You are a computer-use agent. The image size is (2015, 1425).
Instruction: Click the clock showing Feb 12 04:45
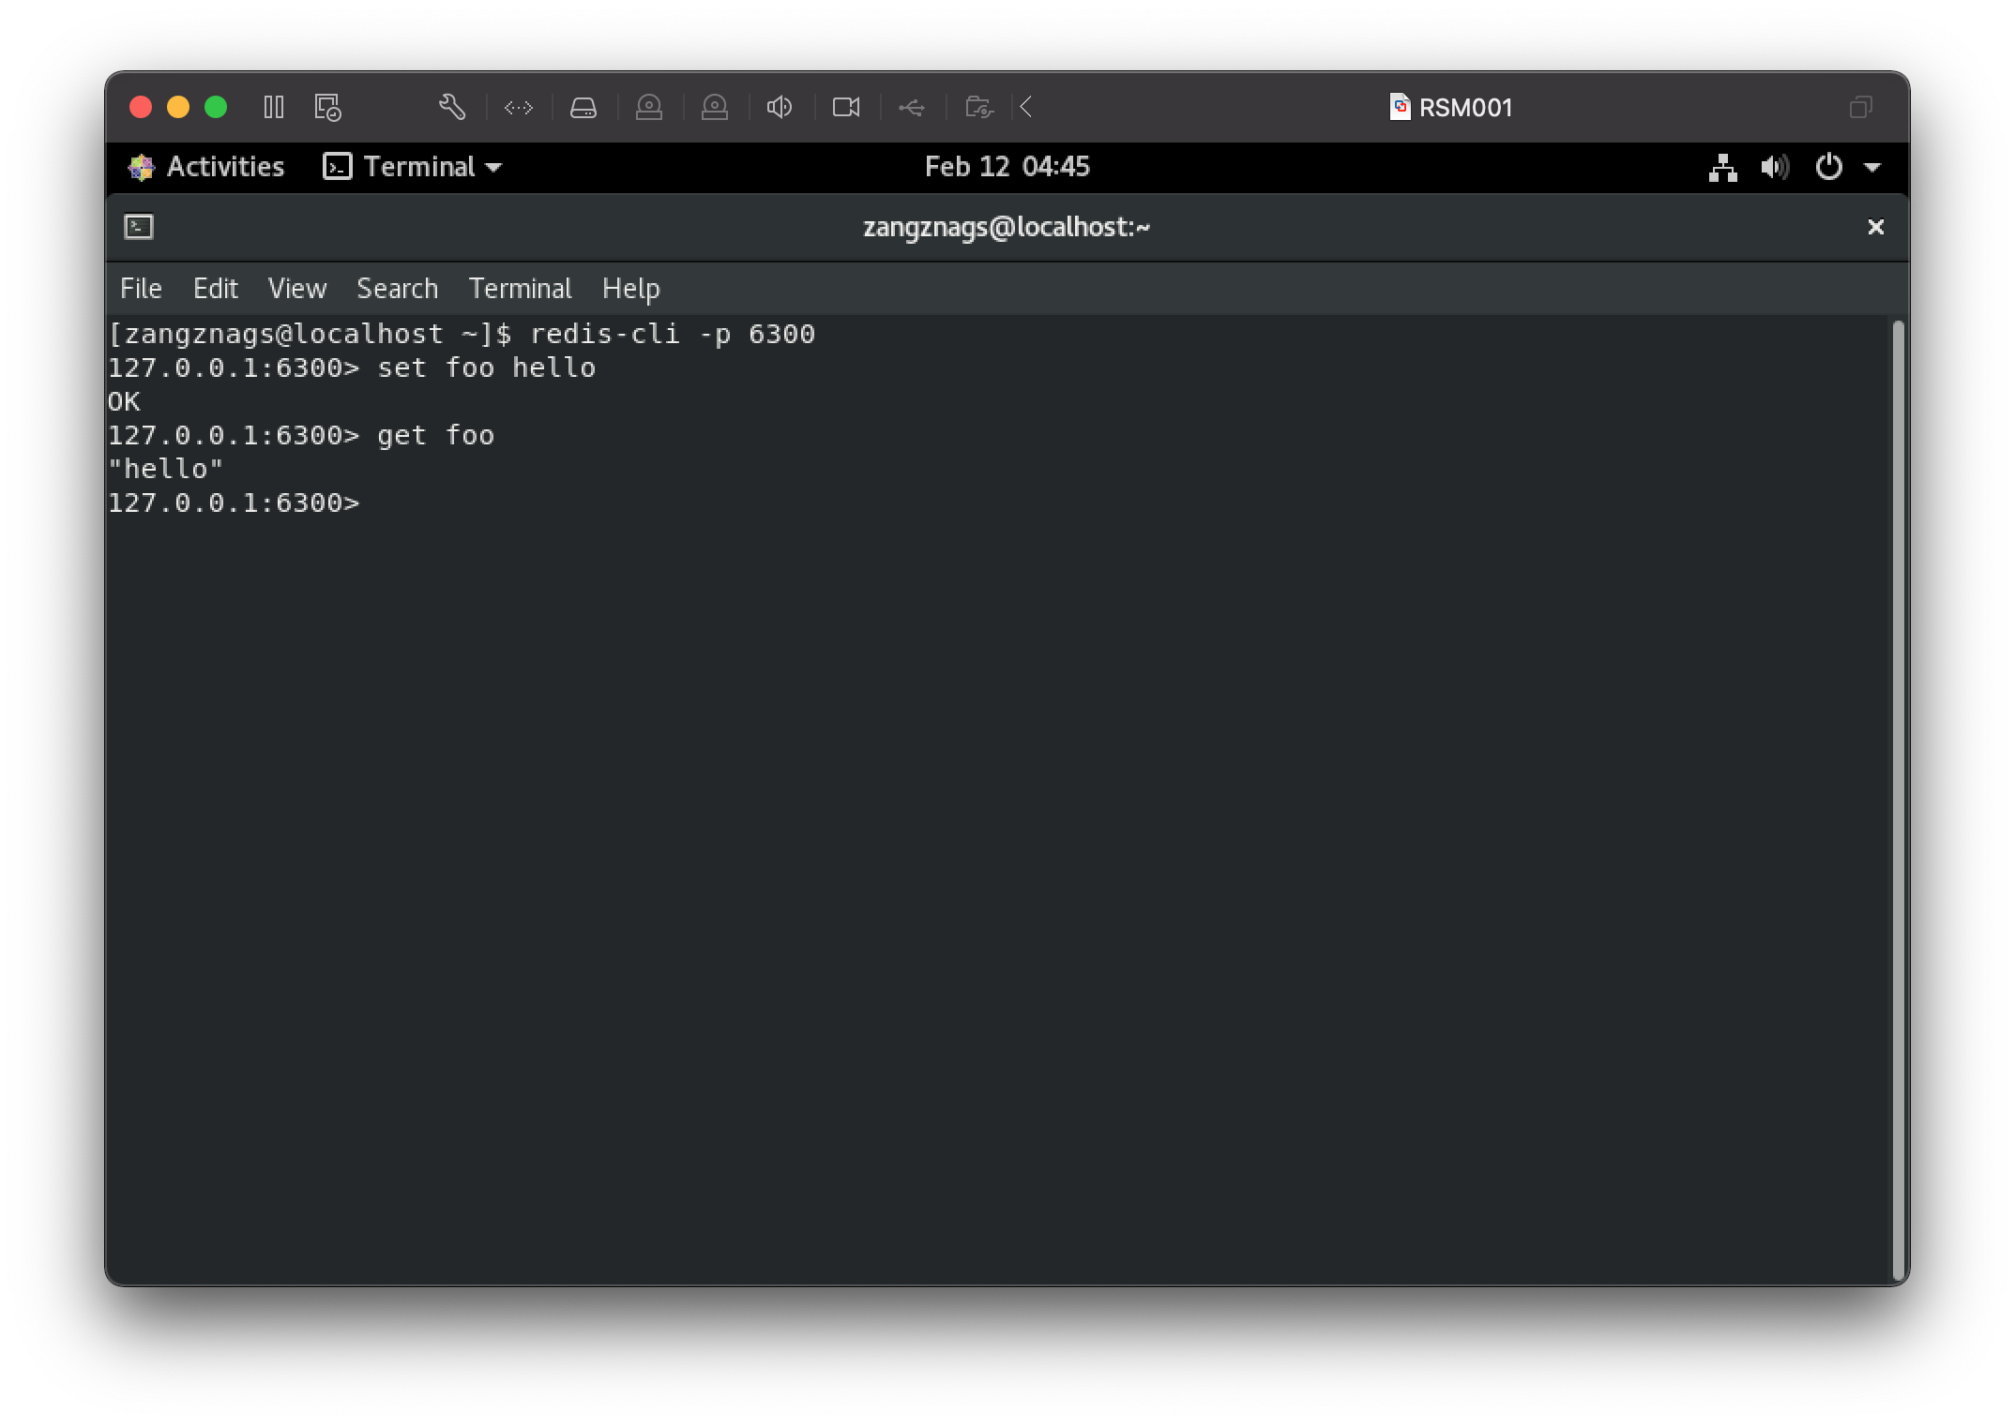[1007, 167]
